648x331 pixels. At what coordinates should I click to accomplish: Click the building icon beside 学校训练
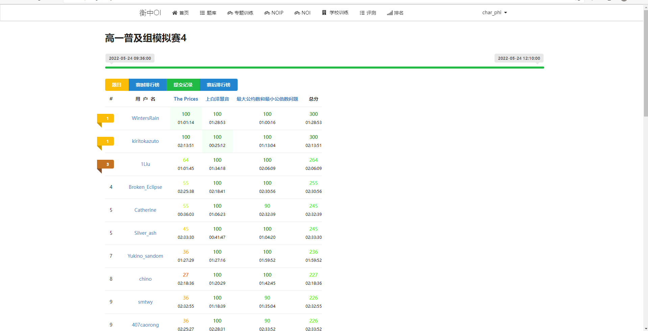coord(324,12)
